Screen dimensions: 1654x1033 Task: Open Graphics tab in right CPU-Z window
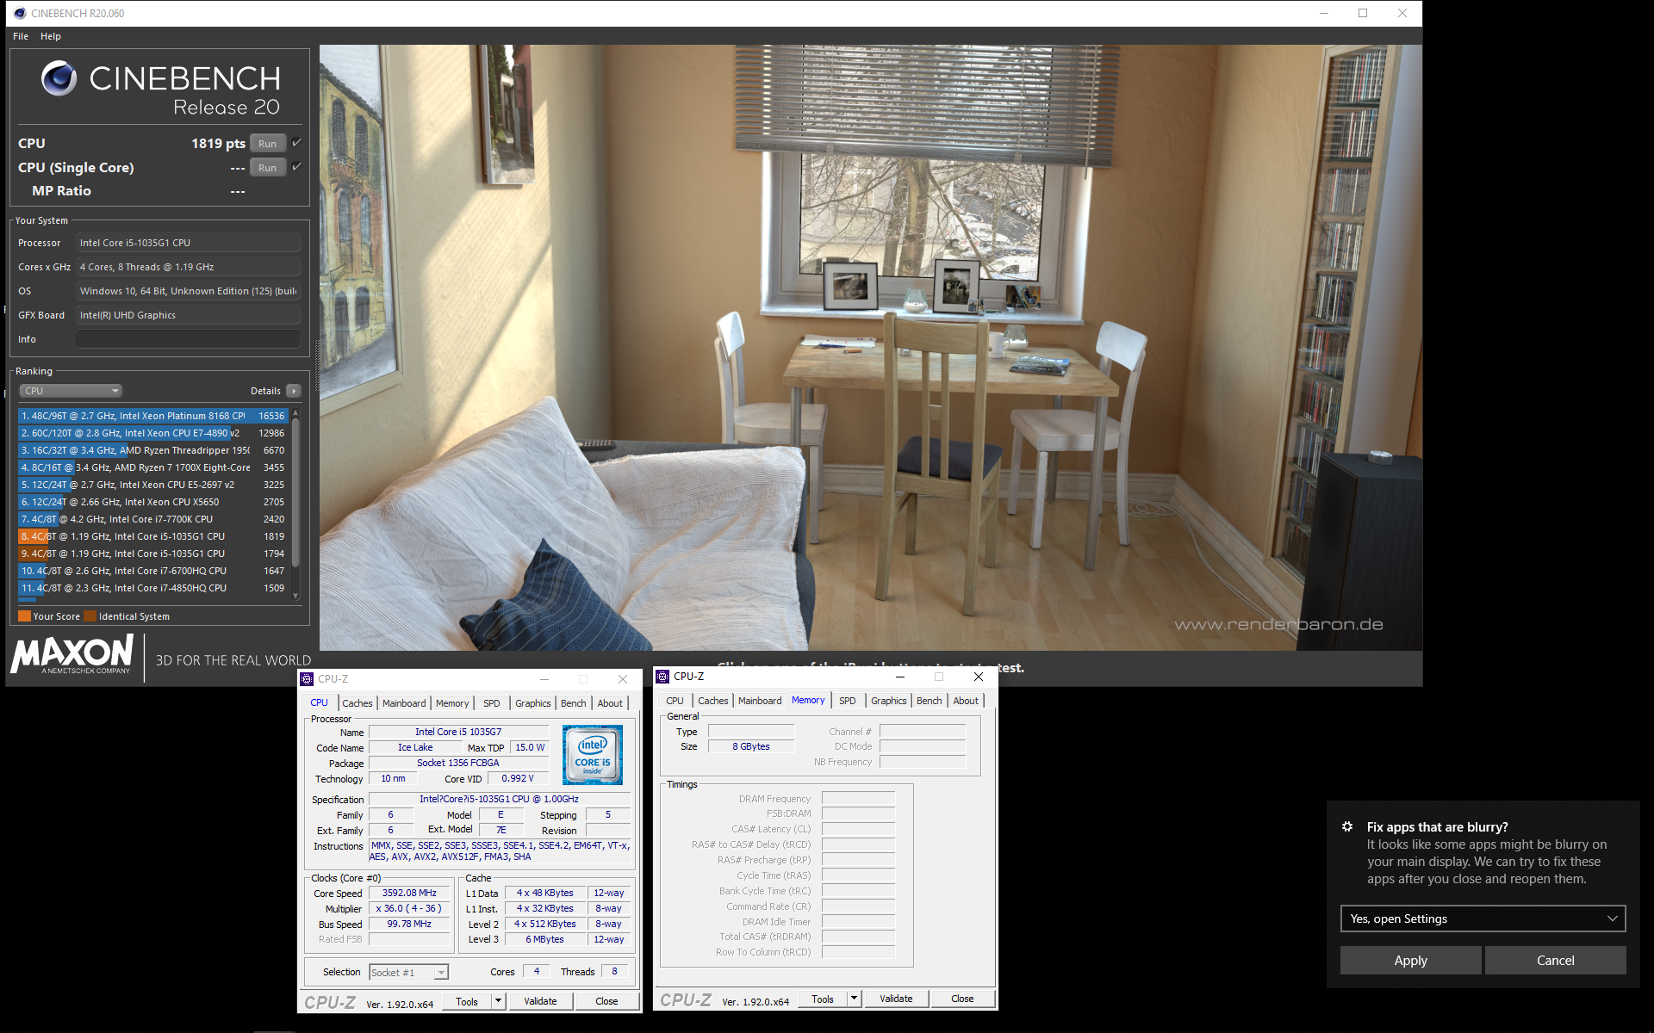(889, 701)
